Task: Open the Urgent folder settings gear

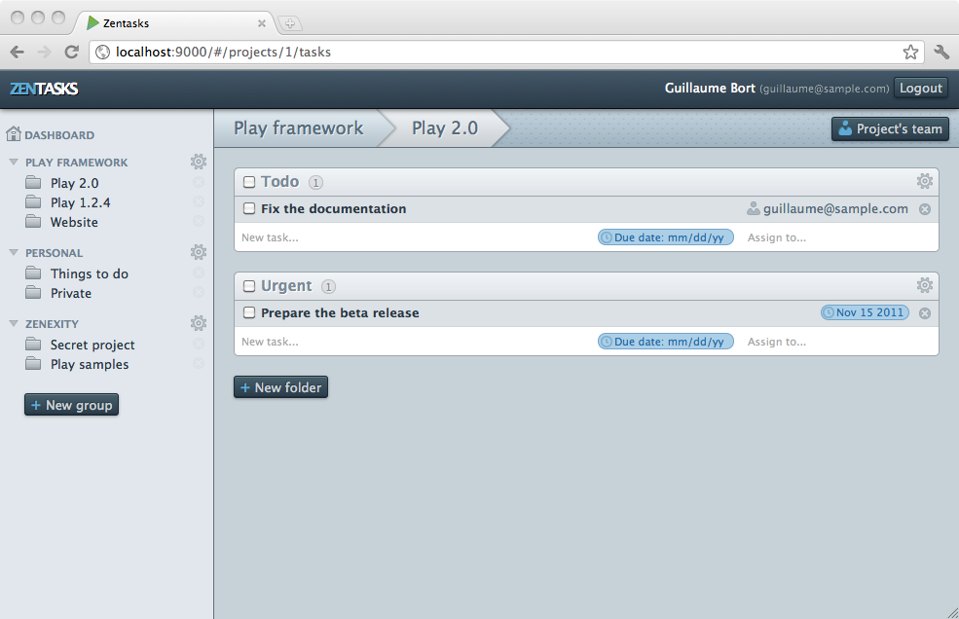Action: pyautogui.click(x=924, y=285)
